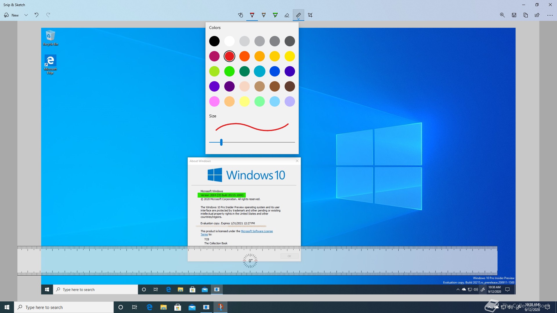The image size is (557, 313).
Task: Pick the dark teal green swatch
Action: point(245,71)
